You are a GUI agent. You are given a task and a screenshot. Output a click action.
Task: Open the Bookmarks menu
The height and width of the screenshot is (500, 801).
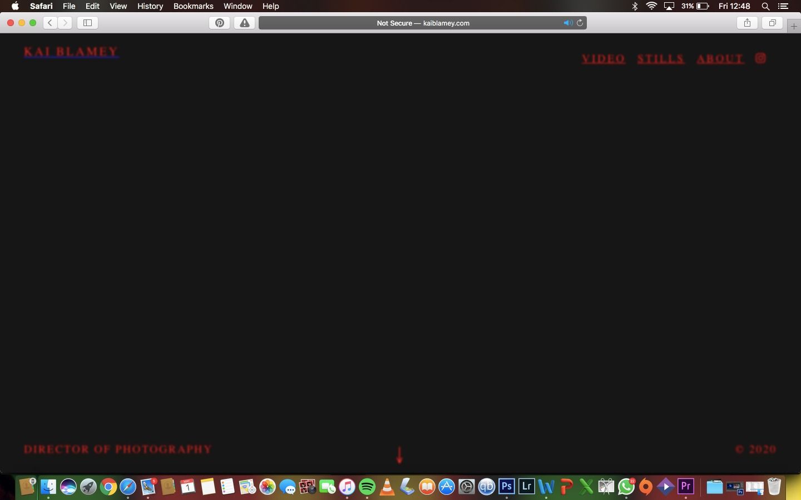(193, 6)
